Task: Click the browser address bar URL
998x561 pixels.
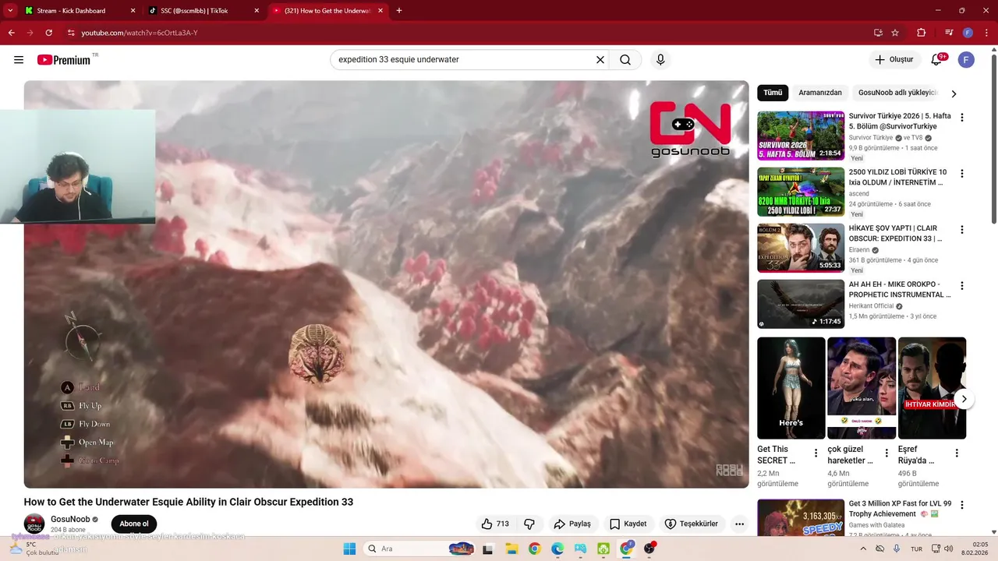Action: [140, 33]
